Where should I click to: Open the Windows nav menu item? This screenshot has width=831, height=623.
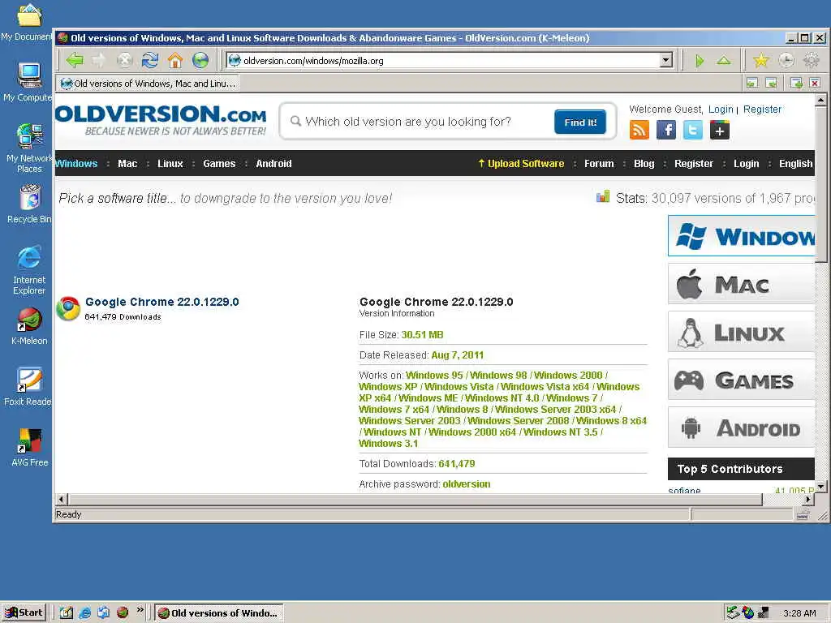pos(76,164)
